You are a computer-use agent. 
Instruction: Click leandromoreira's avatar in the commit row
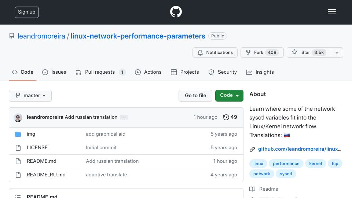18,118
